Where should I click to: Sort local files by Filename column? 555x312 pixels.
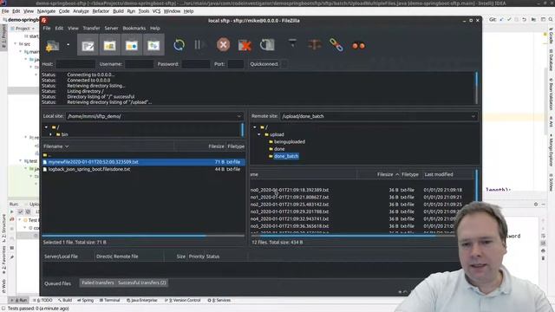pyautogui.click(x=108, y=146)
